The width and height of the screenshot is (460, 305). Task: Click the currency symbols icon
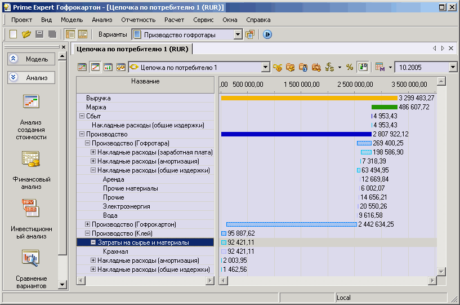(329, 67)
